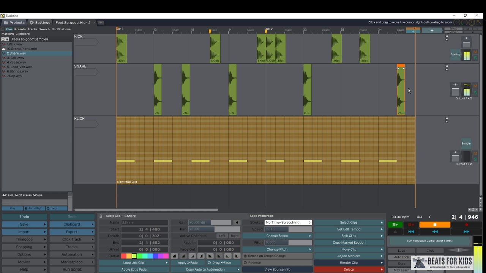Mute the KLICK track
Image resolution: width=486 pixels, height=273 pixels.
point(475,154)
